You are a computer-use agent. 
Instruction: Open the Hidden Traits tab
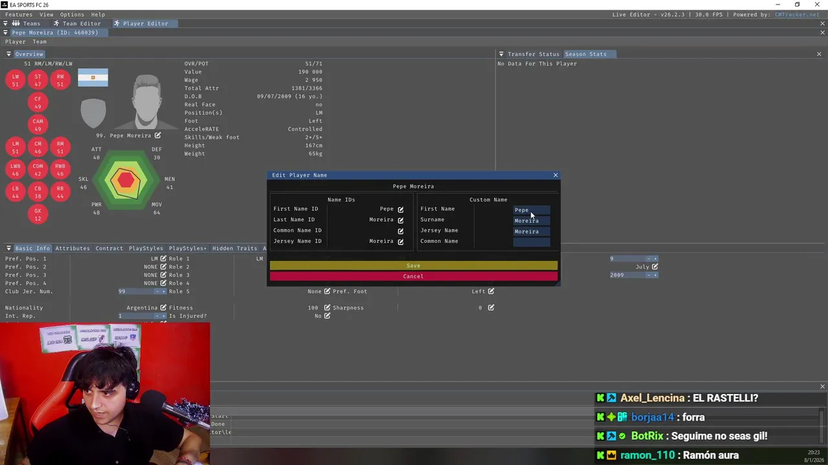pos(235,248)
